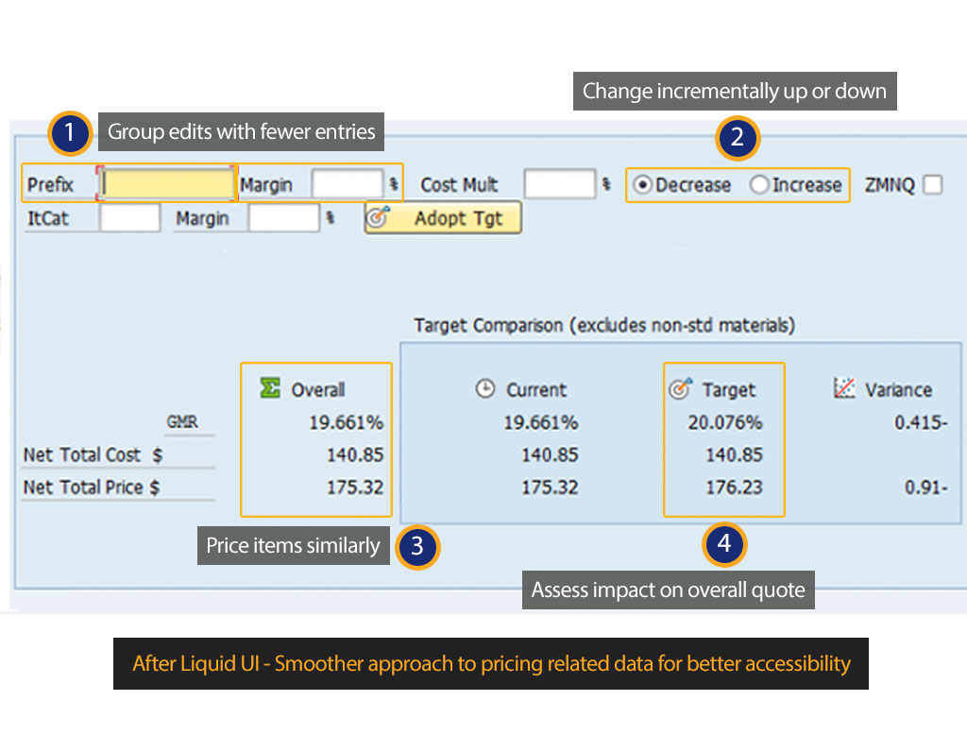The width and height of the screenshot is (967, 752).
Task: Select the Increase radio button
Action: click(759, 185)
